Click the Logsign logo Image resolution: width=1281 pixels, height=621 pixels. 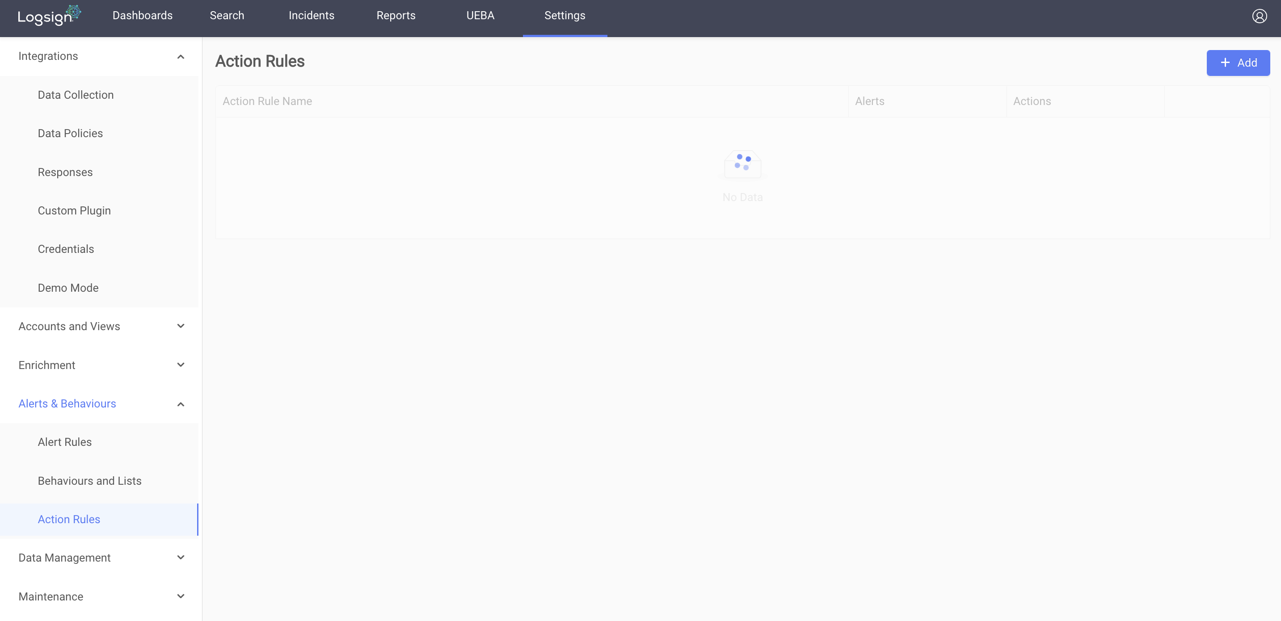click(49, 15)
